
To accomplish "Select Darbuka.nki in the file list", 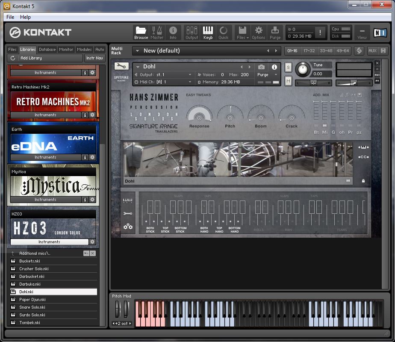I will (x=53, y=284).
